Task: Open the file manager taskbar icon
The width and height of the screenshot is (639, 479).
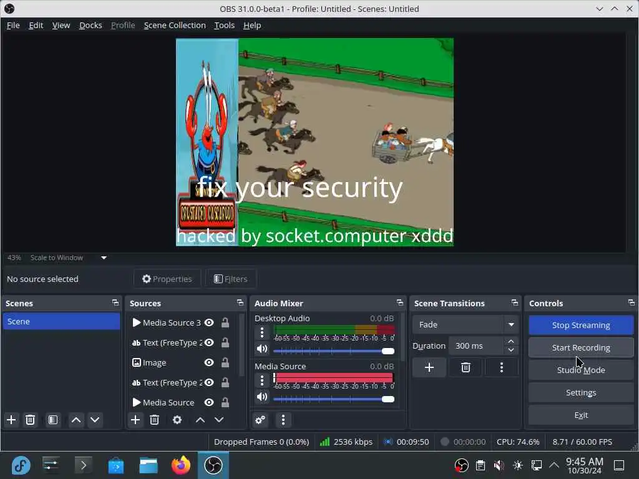Action: pyautogui.click(x=149, y=465)
